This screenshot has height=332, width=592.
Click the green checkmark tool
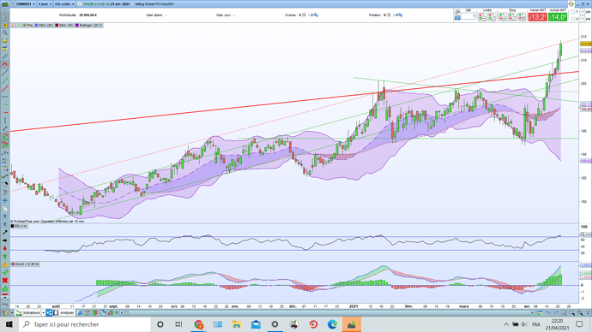(x=5, y=272)
